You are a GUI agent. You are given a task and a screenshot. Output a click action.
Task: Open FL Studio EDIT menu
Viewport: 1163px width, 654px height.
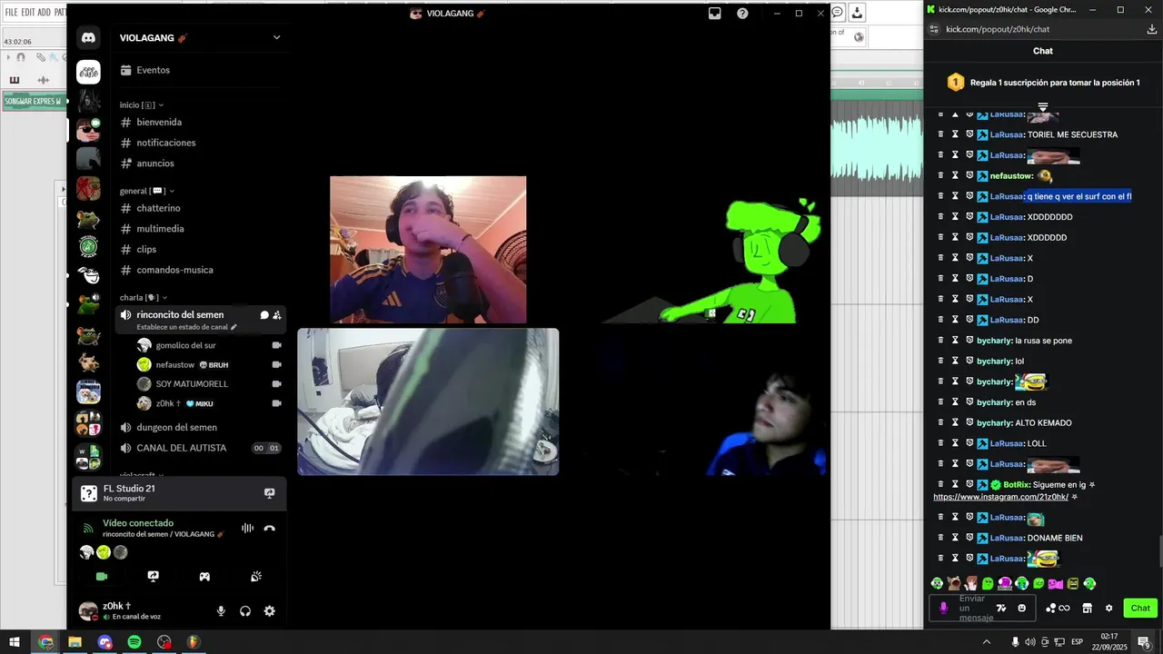pos(28,13)
